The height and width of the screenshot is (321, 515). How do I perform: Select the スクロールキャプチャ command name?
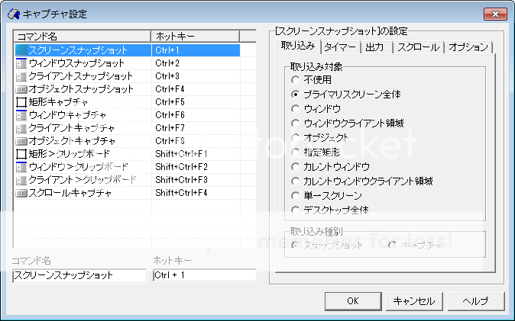[x=70, y=193]
